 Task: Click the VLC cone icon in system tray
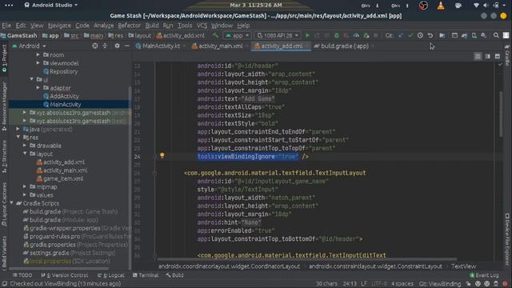click(441, 6)
